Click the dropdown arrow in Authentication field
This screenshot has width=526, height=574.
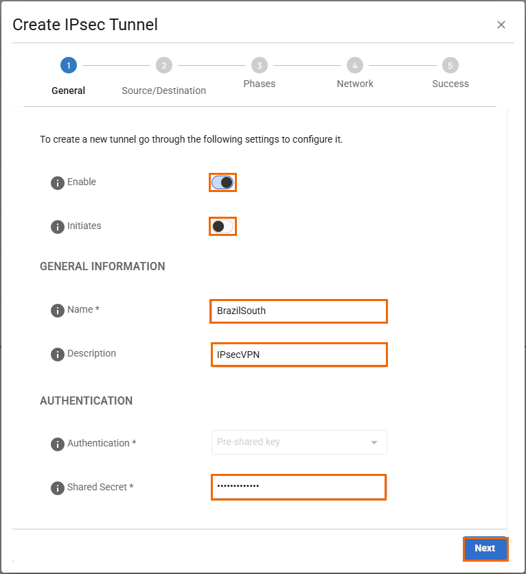pos(374,443)
